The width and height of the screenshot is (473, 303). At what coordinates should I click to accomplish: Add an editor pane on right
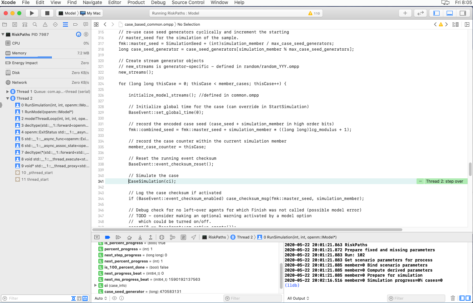click(467, 24)
